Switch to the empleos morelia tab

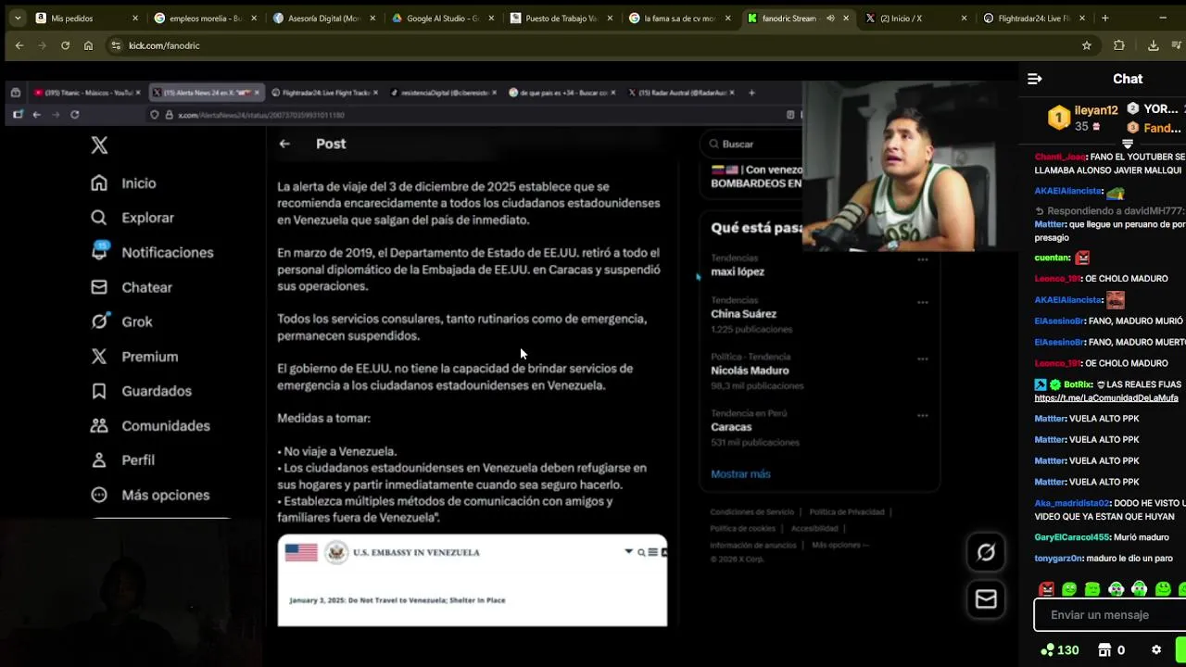click(x=204, y=18)
